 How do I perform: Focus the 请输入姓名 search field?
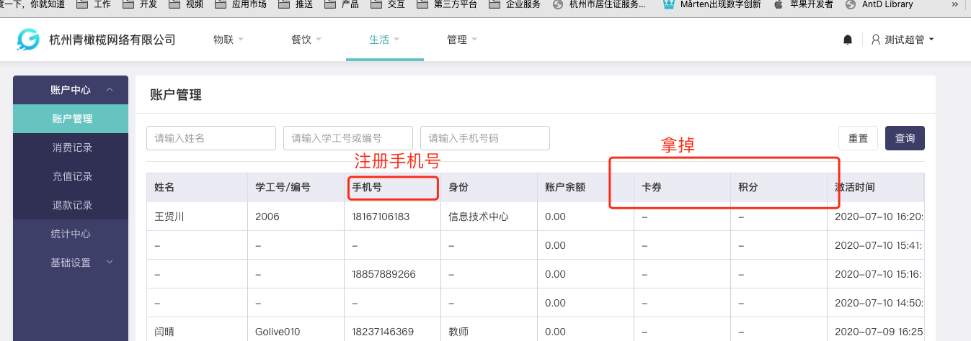[x=211, y=138]
